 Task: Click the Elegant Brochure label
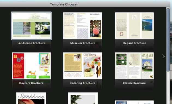[134, 43]
